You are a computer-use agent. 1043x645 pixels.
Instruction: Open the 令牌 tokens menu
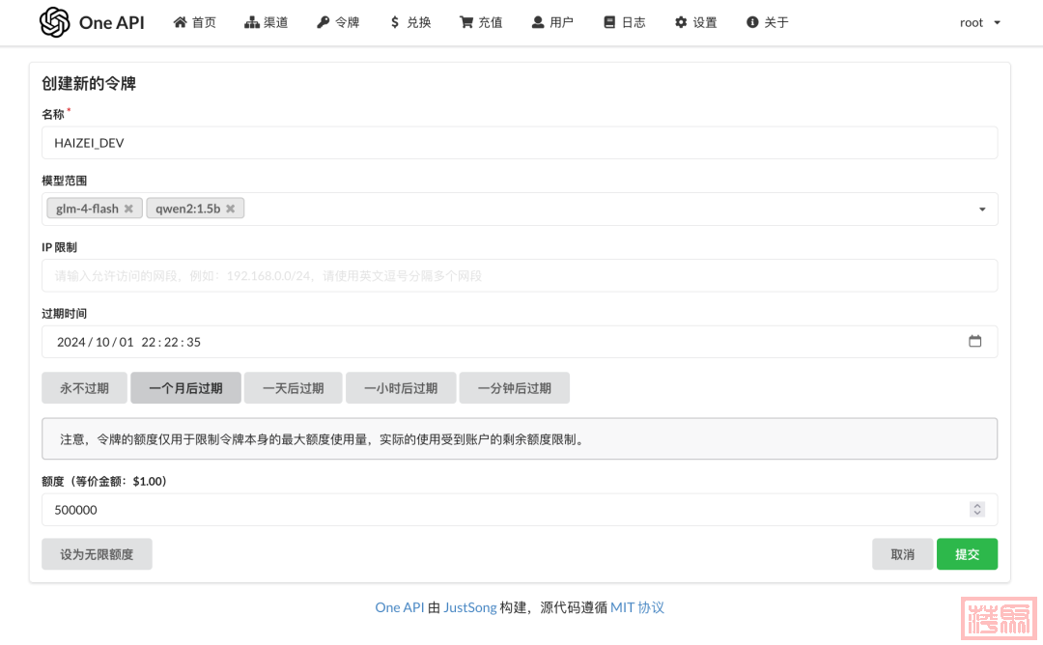(x=338, y=22)
